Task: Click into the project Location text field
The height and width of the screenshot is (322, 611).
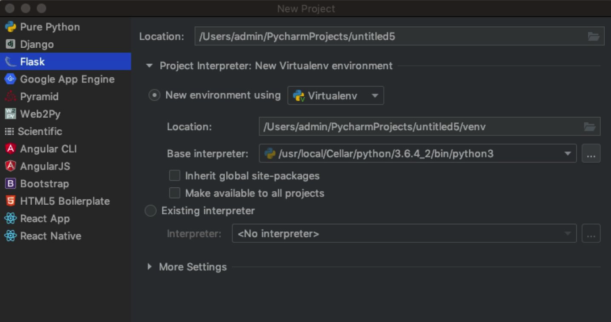Action: (389, 37)
